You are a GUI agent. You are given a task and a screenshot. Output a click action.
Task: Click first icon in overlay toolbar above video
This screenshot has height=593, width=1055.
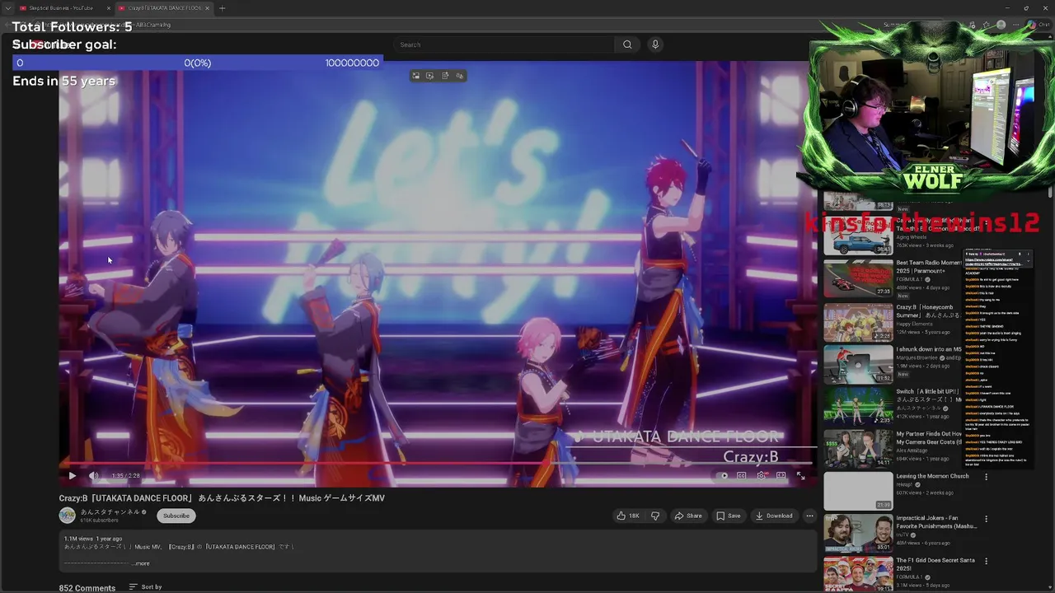tap(416, 76)
